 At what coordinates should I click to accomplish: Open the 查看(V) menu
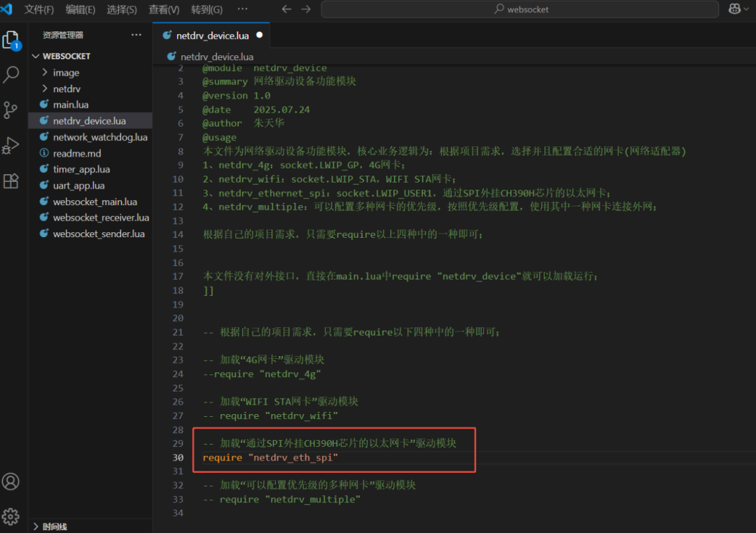coord(164,10)
